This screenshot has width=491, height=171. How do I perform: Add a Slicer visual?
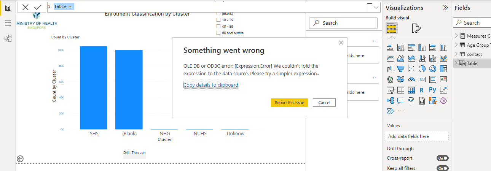pos(390,90)
